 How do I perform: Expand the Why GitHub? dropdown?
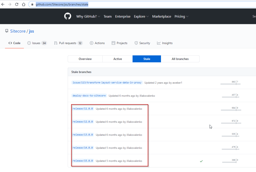88,17
